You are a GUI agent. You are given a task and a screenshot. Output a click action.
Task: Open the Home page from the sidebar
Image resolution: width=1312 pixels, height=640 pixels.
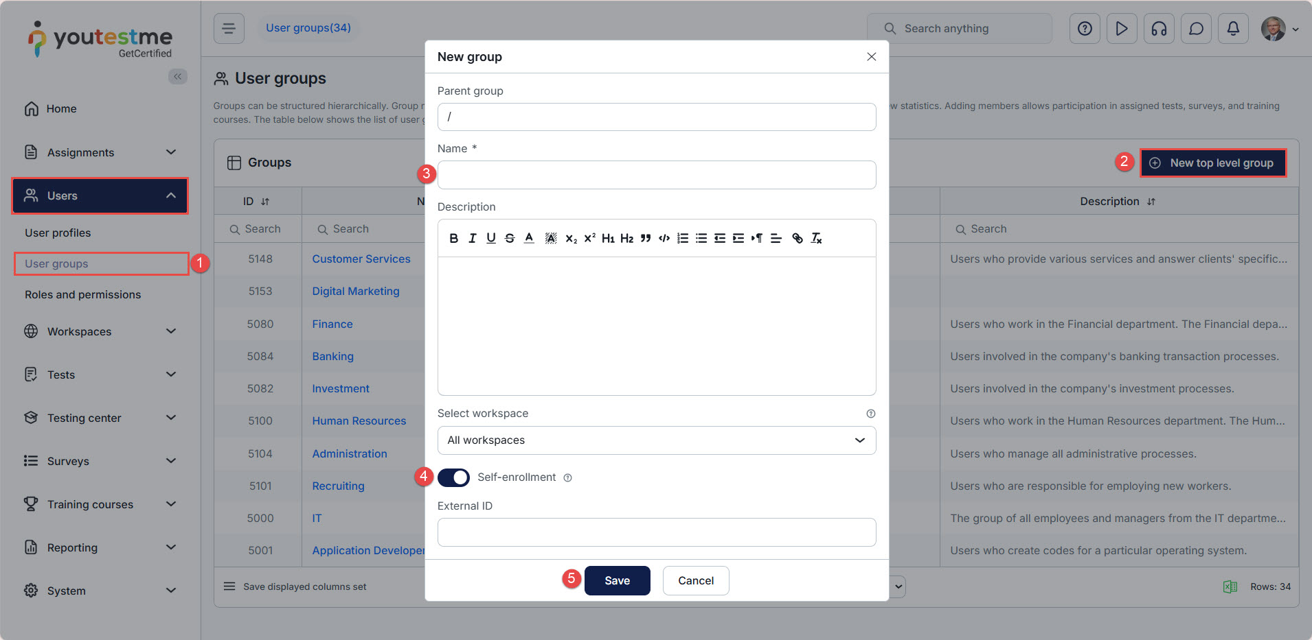[61, 108]
